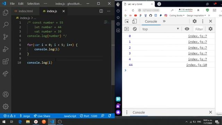Image resolution: width=222 pixels, height=125 pixels.
Task: Show the console sidebar
Action: [x=126, y=29]
